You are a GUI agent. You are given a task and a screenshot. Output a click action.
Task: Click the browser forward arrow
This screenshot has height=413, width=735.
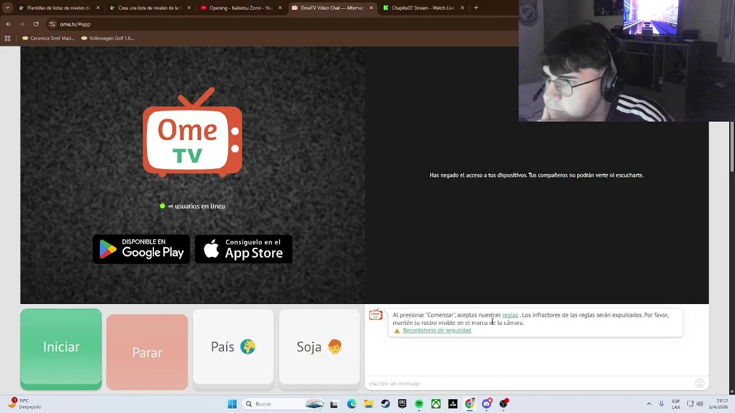tap(22, 24)
